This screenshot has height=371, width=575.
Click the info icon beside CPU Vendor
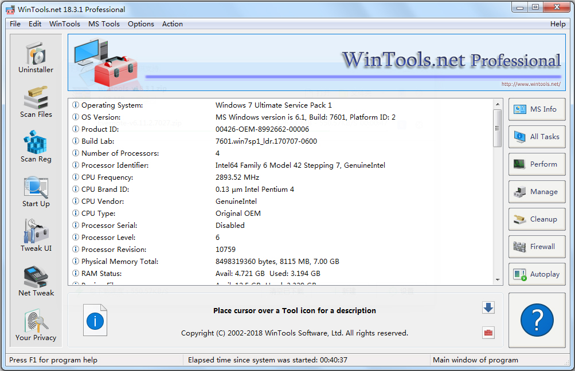pos(76,201)
